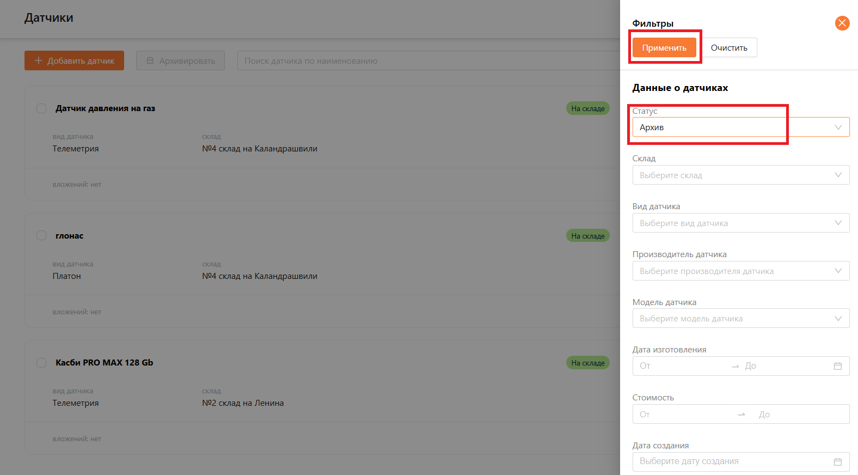Click the calendar icon in Дата изготовления field
Viewport: 858px width, 475px height.
point(837,366)
